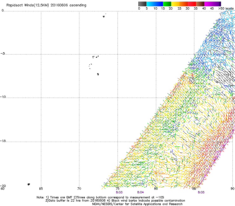Click the '60' longitude axis label
This screenshot has width=235, height=206.
pos(3,189)
